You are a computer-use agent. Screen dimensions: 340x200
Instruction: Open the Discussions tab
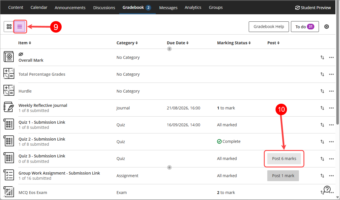point(104,8)
